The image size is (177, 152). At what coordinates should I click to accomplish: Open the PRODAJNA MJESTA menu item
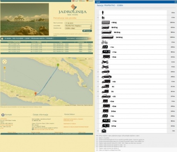38,38
